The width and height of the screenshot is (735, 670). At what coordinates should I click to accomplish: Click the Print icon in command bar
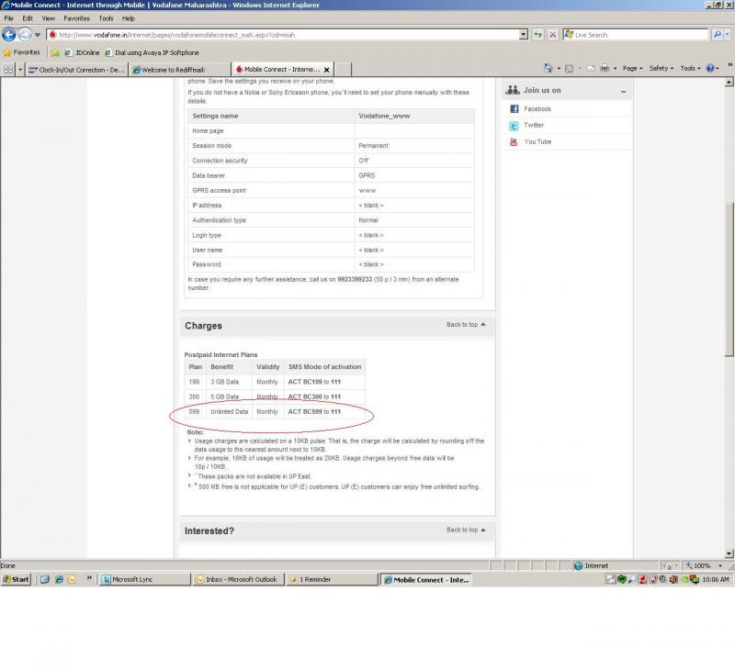click(605, 69)
